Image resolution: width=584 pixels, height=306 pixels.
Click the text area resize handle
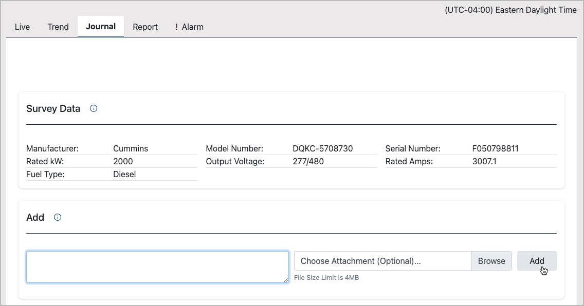(x=286, y=280)
